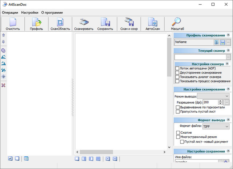
Task: Open the Настройки menu
Action: [x=29, y=12]
